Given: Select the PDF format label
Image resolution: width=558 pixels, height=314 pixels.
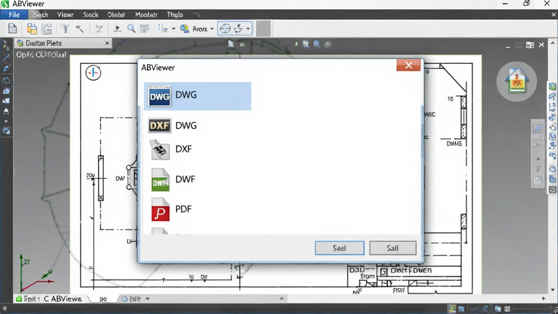Looking at the screenshot, I should 184,209.
